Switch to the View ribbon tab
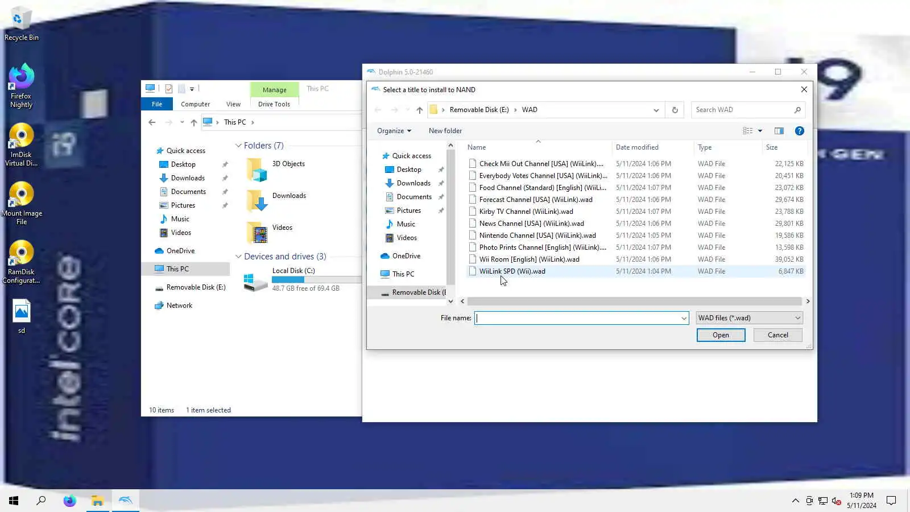The image size is (910, 512). pos(233,104)
